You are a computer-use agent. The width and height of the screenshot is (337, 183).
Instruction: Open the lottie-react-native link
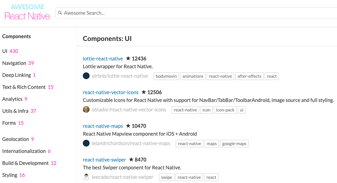pos(103,58)
